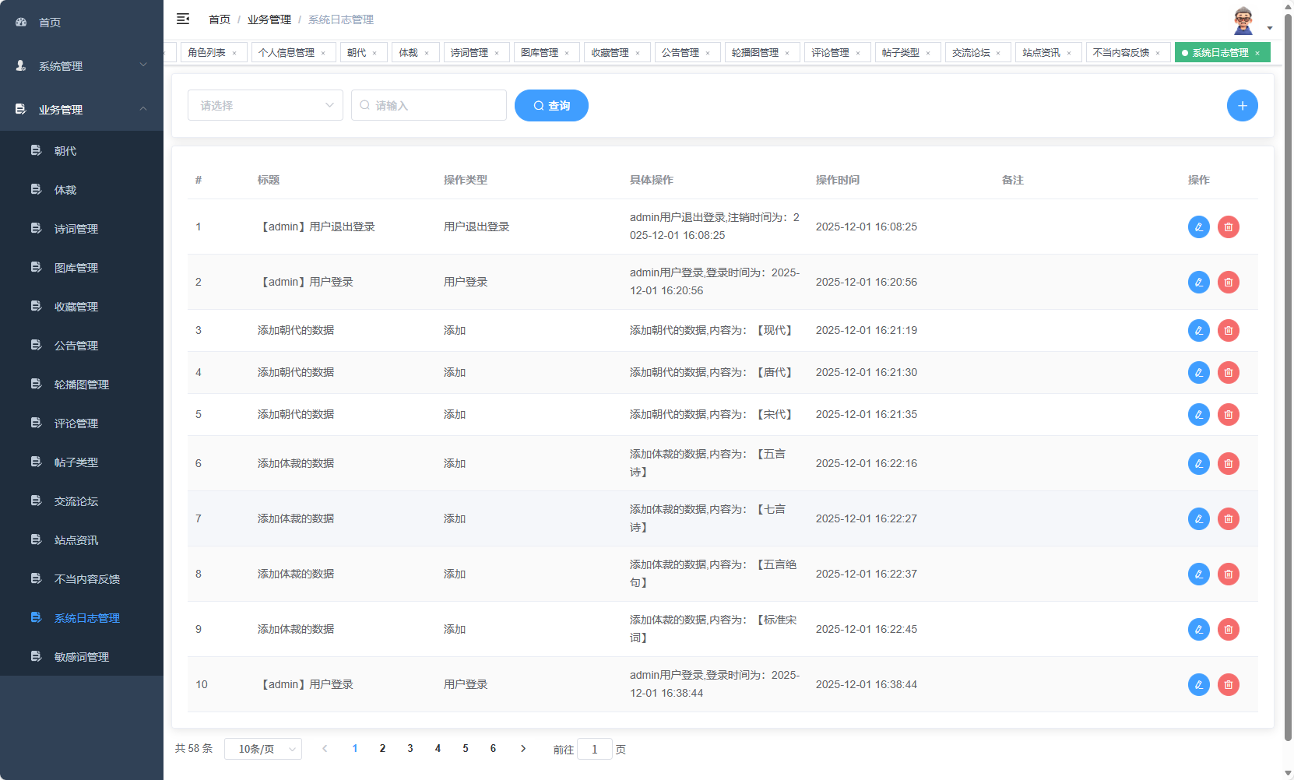This screenshot has width=1294, height=780.
Task: Select 诗词管理 in the left sidebar
Action: (76, 228)
